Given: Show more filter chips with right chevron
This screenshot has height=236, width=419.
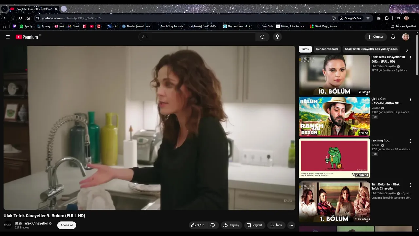Looking at the screenshot, I should pos(407,50).
